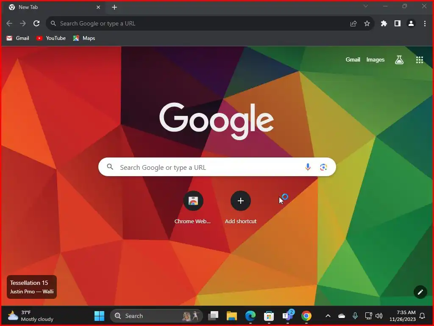Open the weather widget on taskbar
This screenshot has width=434, height=326.
31,316
